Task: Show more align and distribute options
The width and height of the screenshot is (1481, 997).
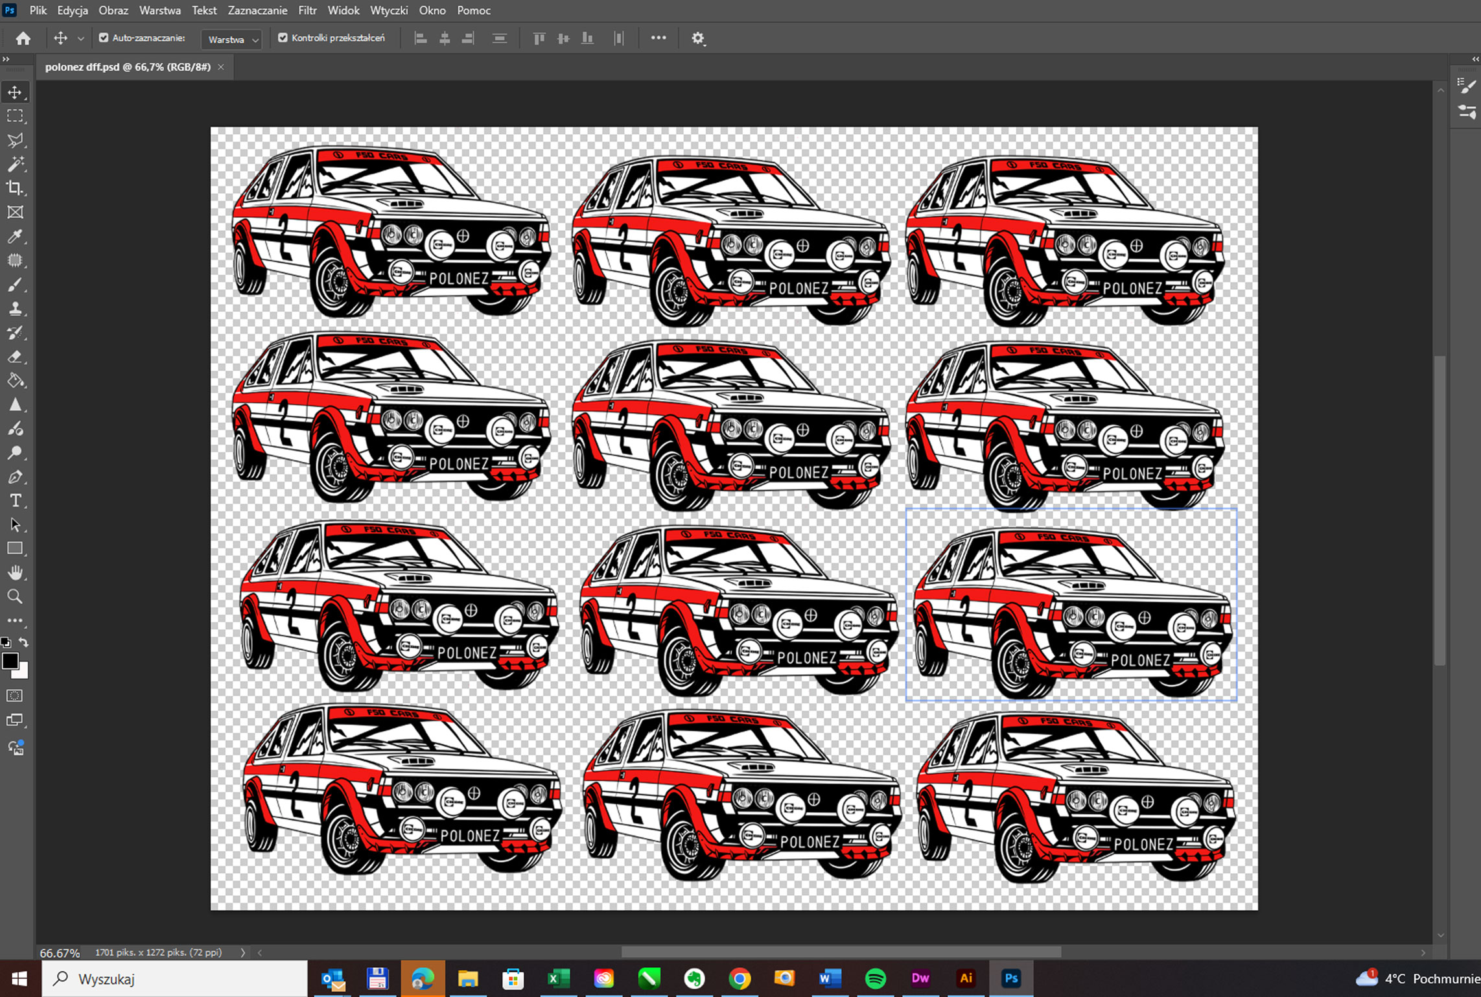Action: point(659,38)
